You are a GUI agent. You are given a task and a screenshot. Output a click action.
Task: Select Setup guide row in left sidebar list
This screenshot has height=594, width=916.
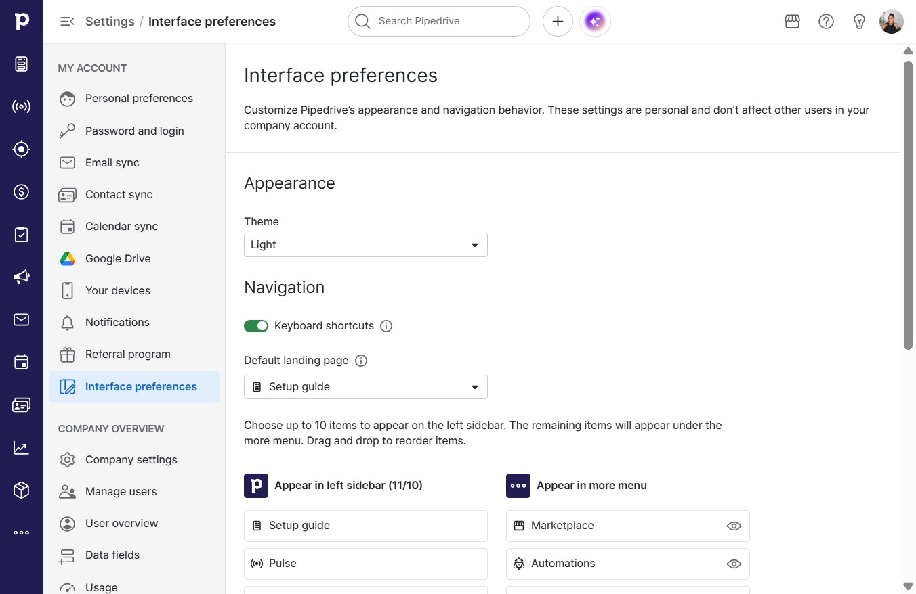pos(366,526)
